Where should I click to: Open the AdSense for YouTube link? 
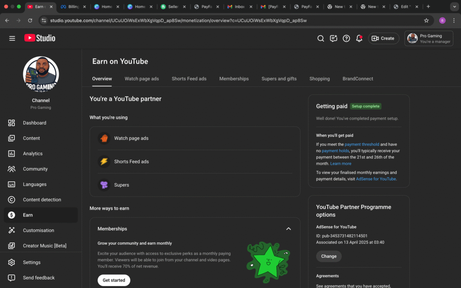376,179
